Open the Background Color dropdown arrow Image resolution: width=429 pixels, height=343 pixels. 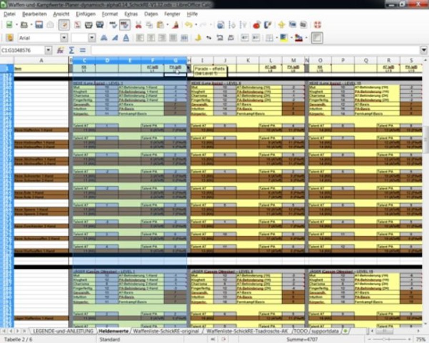coord(291,38)
